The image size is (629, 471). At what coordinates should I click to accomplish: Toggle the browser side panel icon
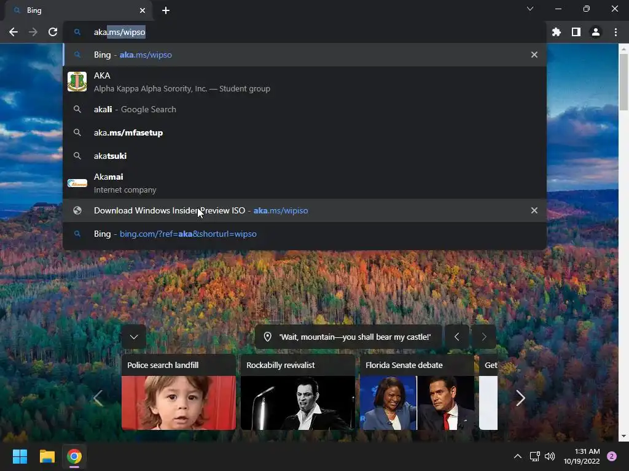576,32
